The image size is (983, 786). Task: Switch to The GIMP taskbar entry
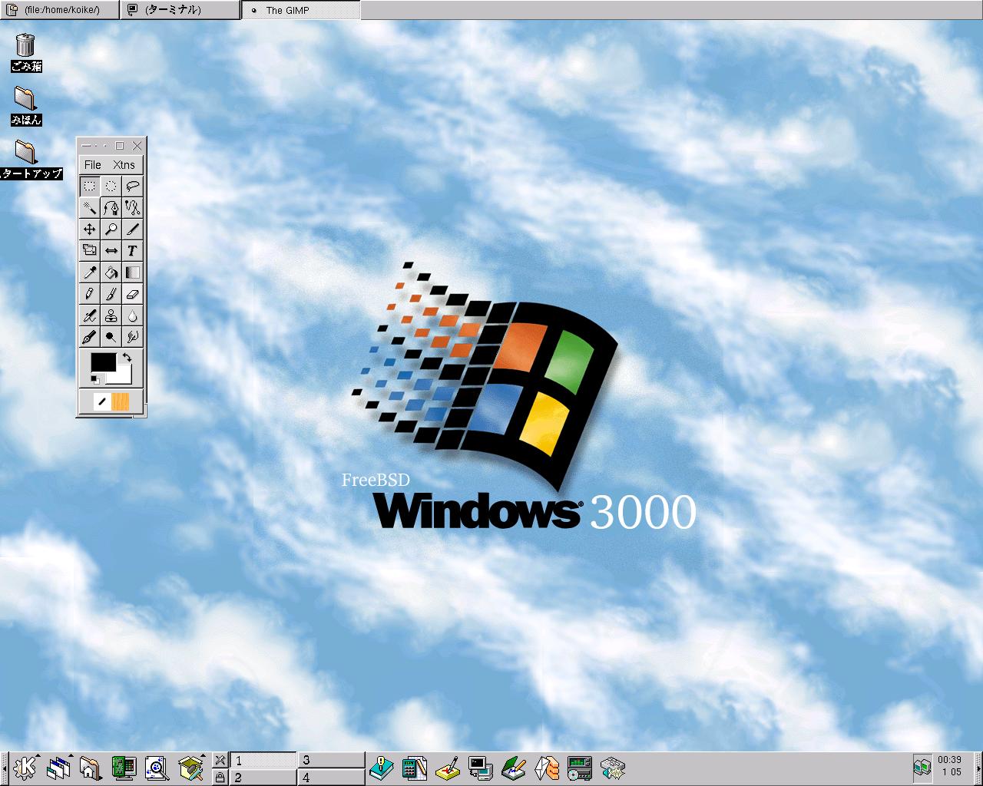(x=300, y=10)
